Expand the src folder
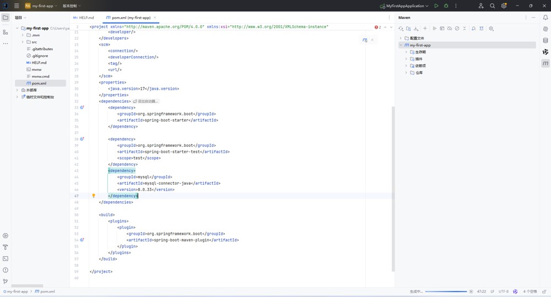551x297 pixels. click(23, 42)
